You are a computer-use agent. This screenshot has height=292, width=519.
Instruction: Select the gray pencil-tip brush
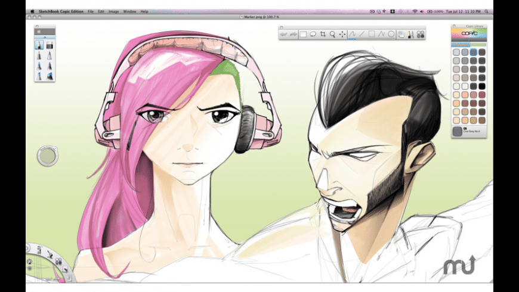click(x=39, y=55)
